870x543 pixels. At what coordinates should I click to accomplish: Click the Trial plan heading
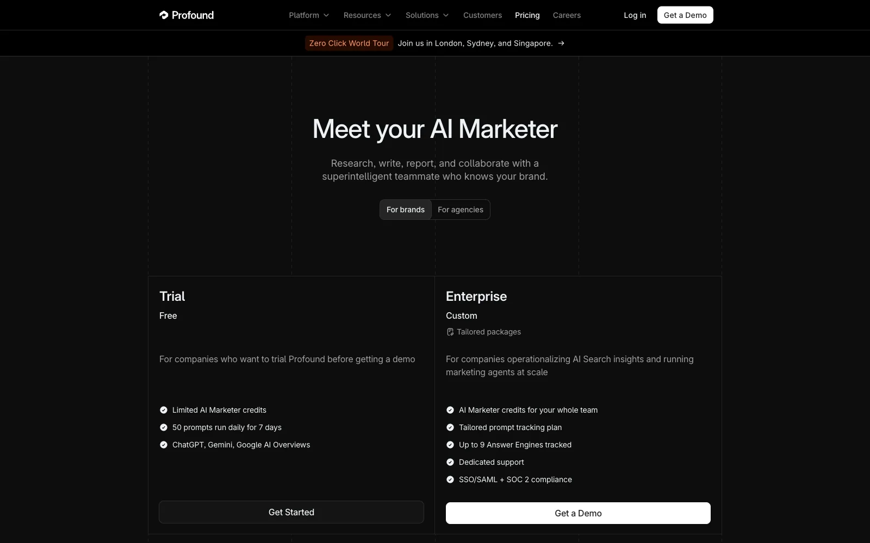[172, 296]
